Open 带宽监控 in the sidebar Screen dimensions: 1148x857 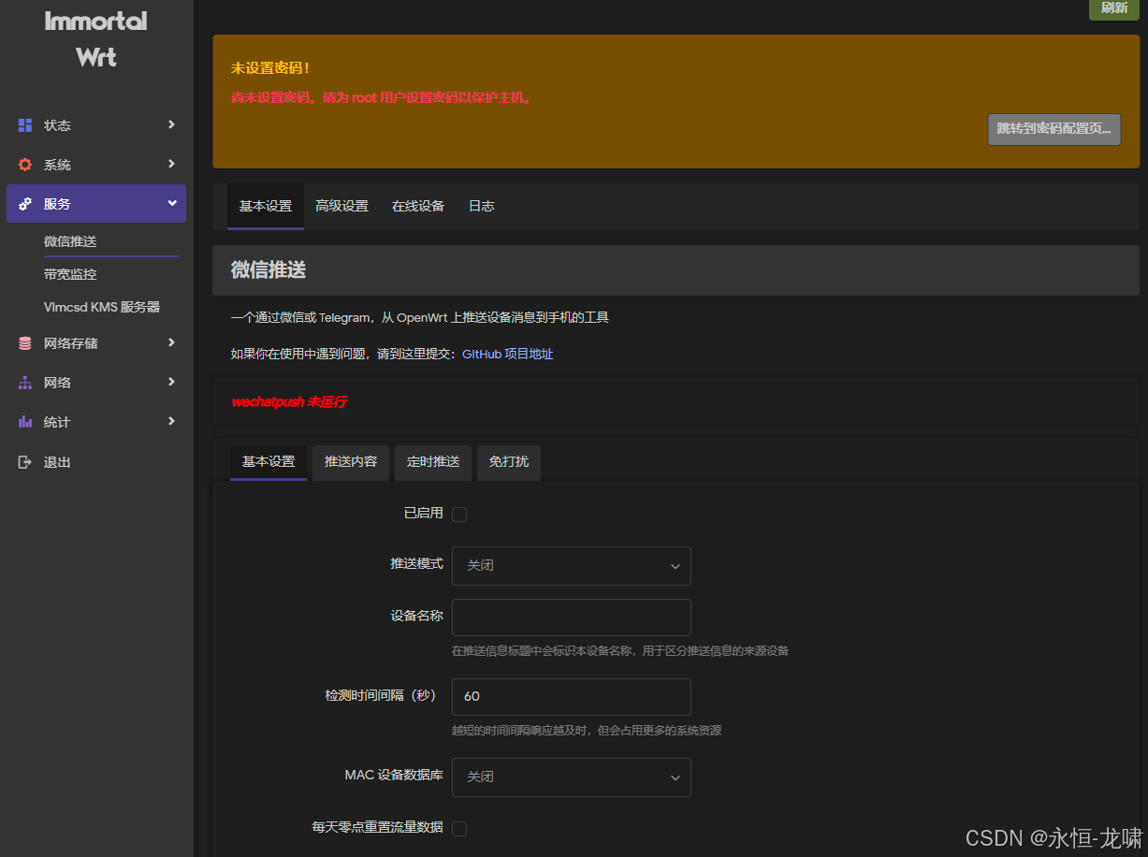point(70,274)
